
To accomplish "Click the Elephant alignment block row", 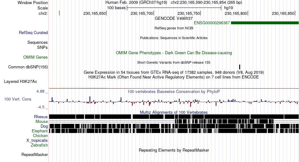I will (x=174, y=131).
